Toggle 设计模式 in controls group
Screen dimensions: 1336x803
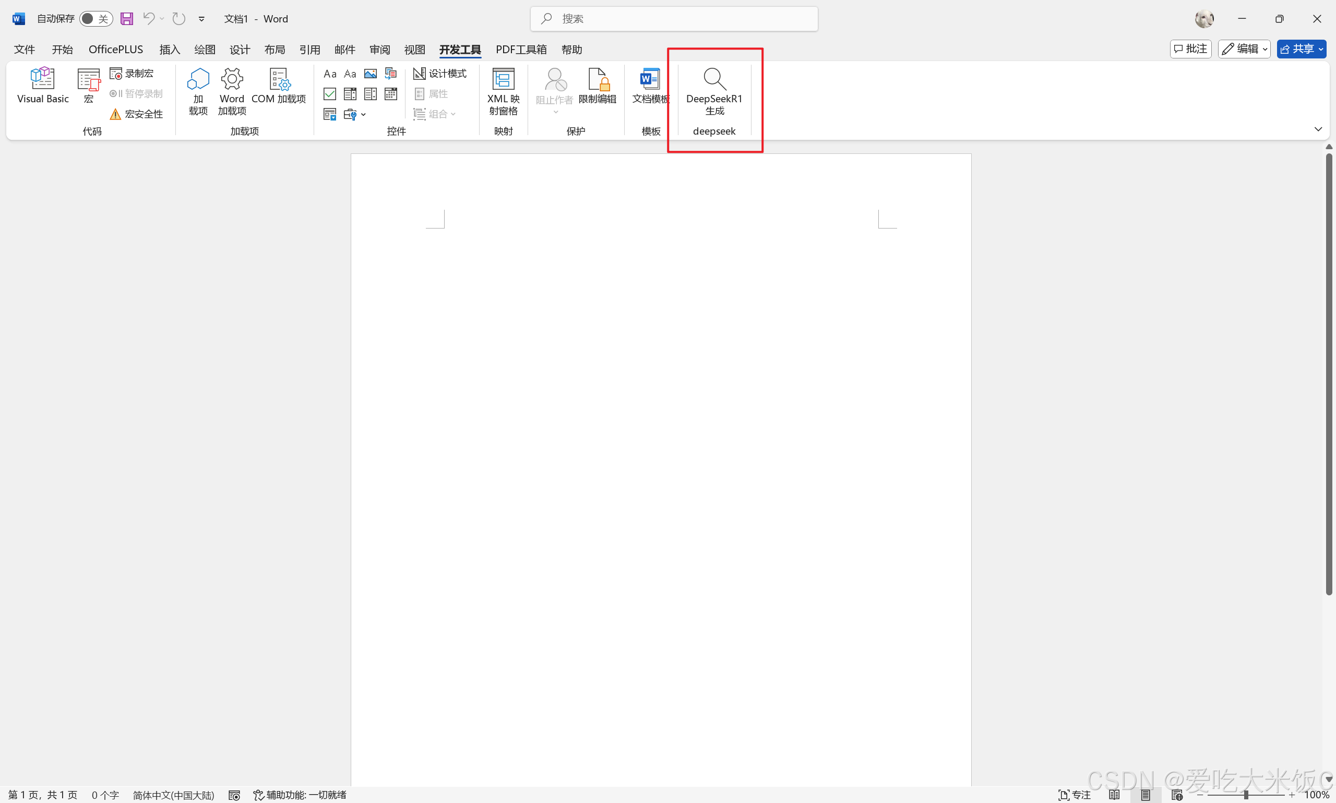[440, 74]
